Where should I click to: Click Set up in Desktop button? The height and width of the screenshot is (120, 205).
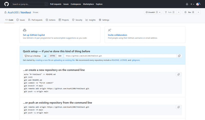point(33,56)
